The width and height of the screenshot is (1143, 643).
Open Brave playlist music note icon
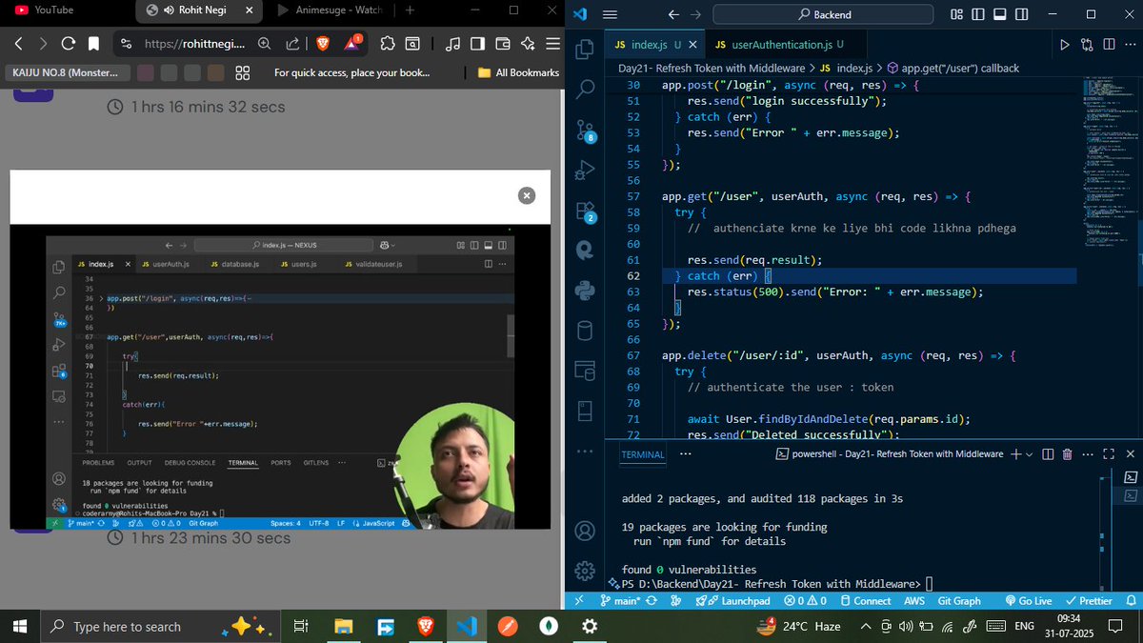[x=452, y=44]
